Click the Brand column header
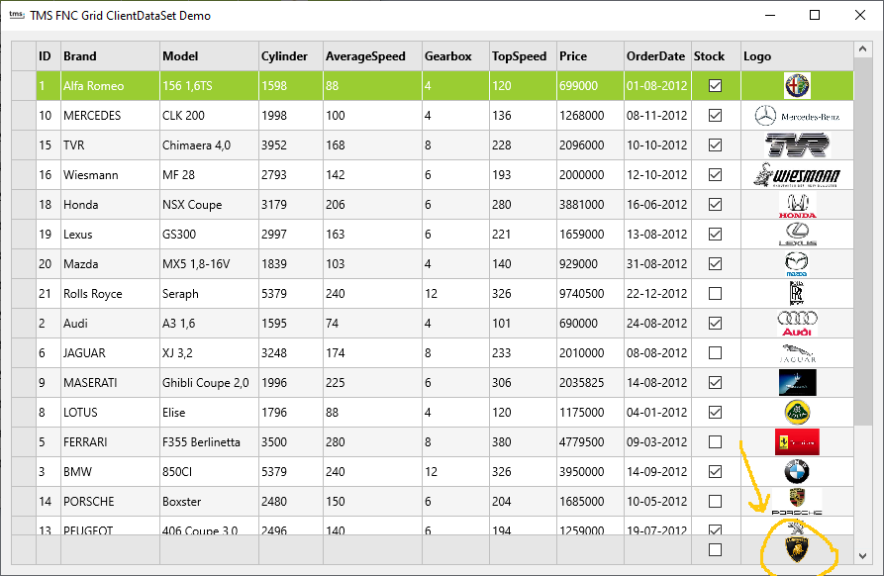 tap(111, 56)
